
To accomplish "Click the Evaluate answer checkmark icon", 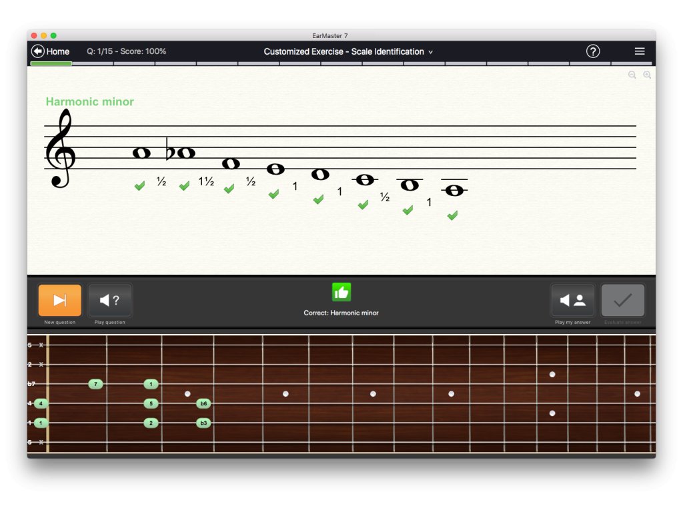I will (x=622, y=301).
